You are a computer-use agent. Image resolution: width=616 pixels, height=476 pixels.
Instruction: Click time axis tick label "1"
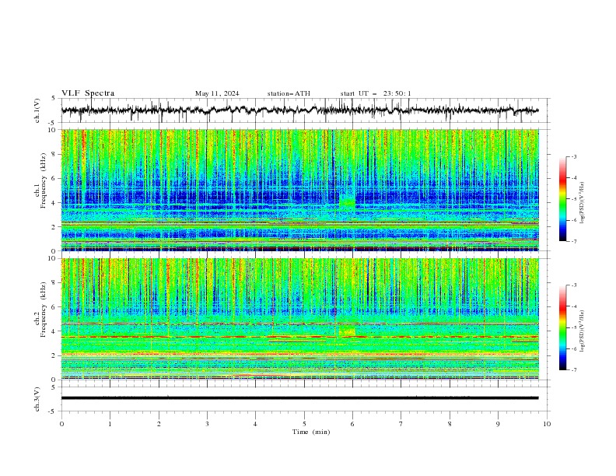110,424
